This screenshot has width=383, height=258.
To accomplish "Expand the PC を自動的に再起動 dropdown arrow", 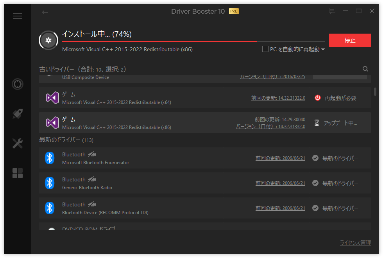I will 323,49.
